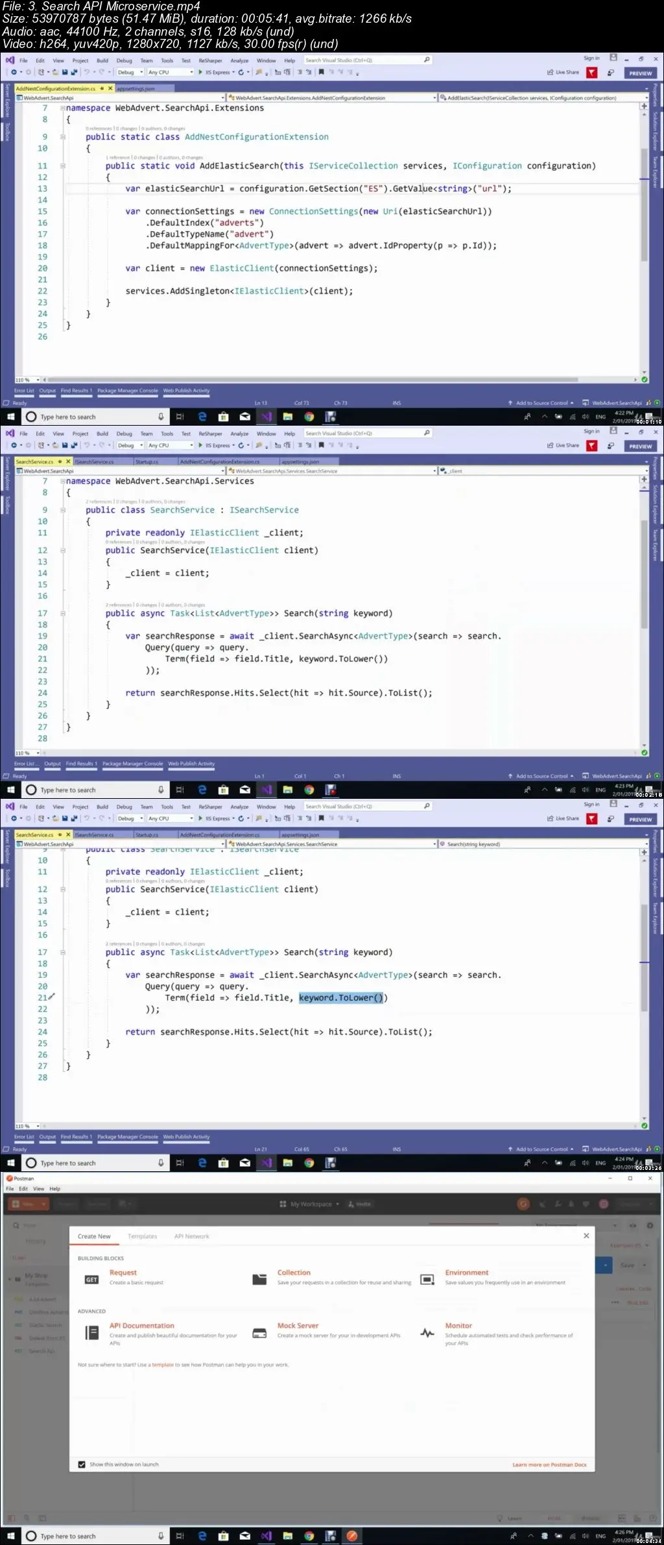Screen dimensions: 664x1545
Task: Click PREVIEW button in first frame
Action: click(x=641, y=73)
